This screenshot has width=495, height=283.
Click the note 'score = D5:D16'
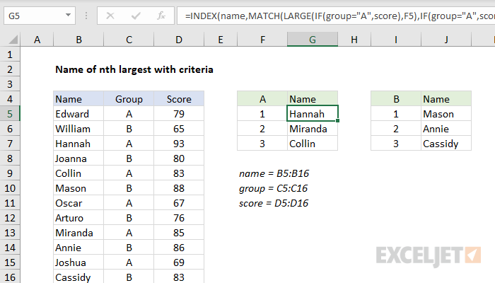(274, 203)
